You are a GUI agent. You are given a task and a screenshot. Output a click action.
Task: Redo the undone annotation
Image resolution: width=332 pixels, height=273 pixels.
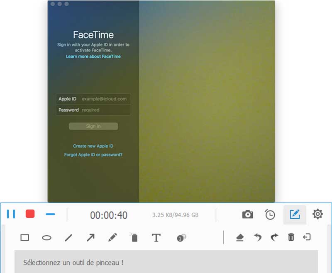tap(274, 238)
